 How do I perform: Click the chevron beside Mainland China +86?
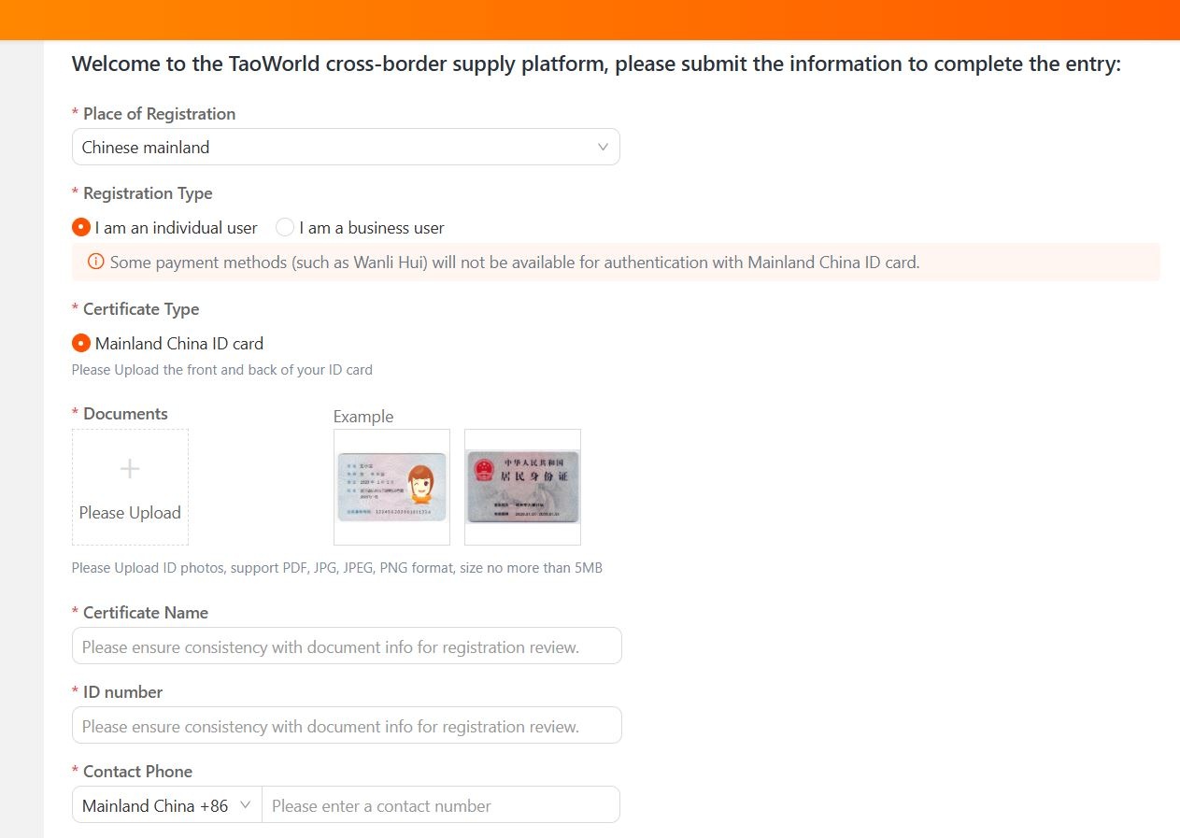[x=246, y=805]
